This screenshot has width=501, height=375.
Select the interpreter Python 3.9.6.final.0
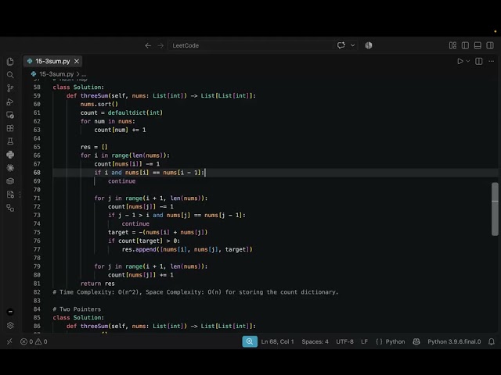(454, 341)
